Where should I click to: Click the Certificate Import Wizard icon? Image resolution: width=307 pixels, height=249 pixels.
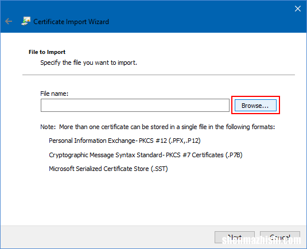[x=26, y=21]
